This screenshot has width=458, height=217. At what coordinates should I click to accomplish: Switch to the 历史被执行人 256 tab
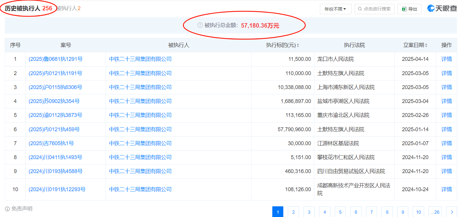(28, 8)
